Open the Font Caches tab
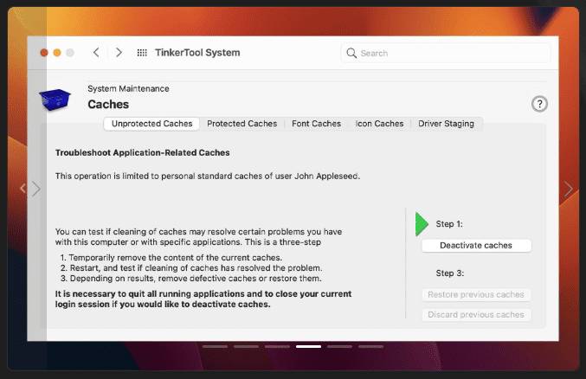586x379 pixels. (x=316, y=124)
